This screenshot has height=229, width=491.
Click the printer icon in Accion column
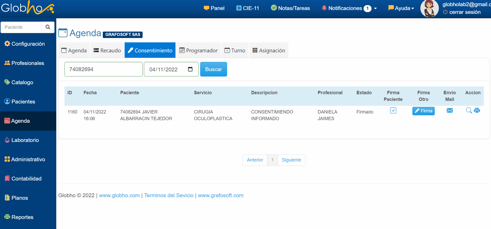(x=477, y=110)
